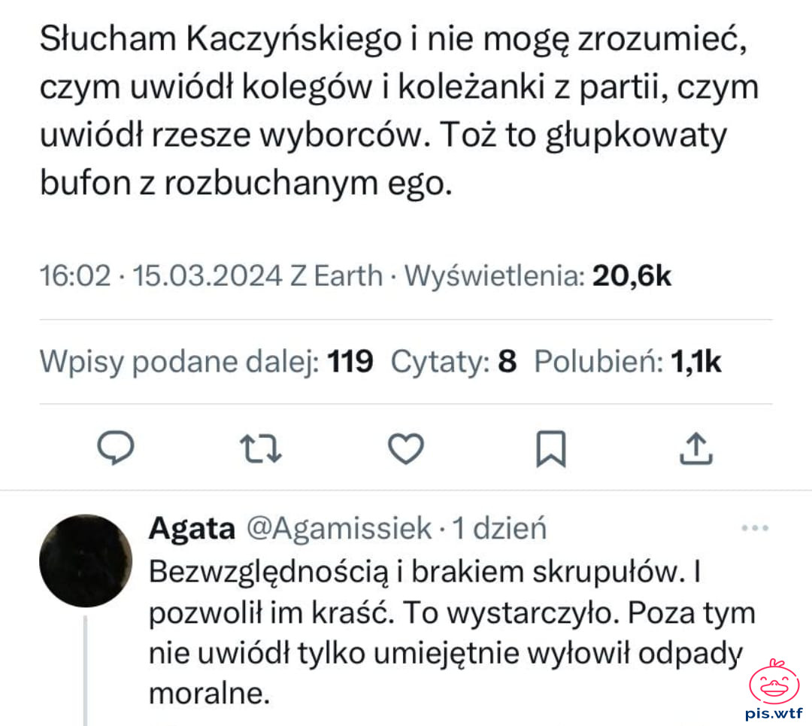Viewport: 812px width, 726px height.
Task: Open the "Wyświetlenia: 20,6k" view count
Action: pyautogui.click(x=538, y=276)
